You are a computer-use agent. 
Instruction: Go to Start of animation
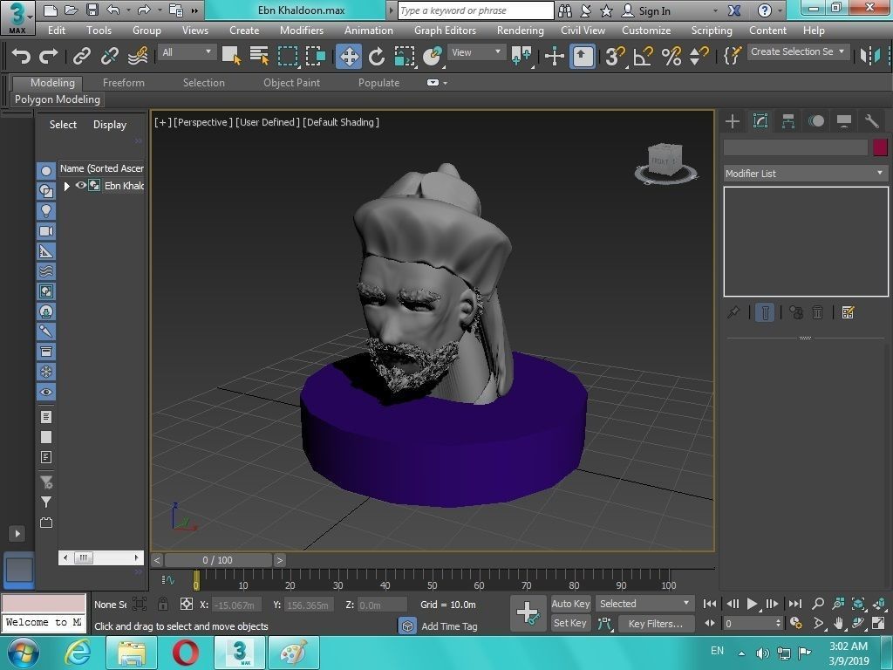[x=710, y=604]
